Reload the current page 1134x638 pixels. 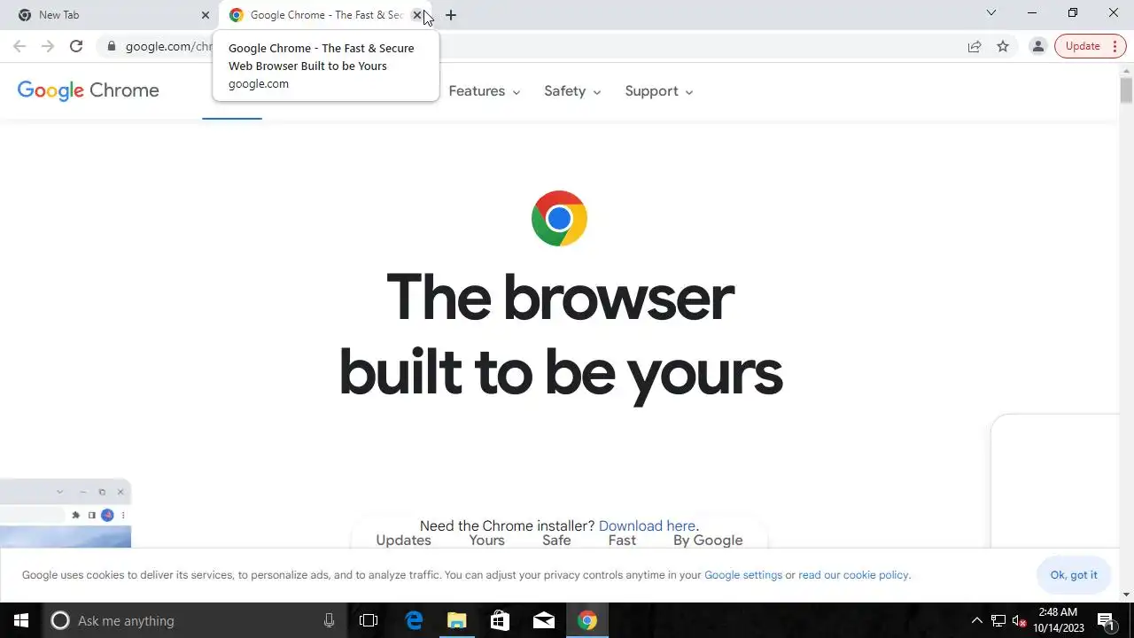pos(76,46)
